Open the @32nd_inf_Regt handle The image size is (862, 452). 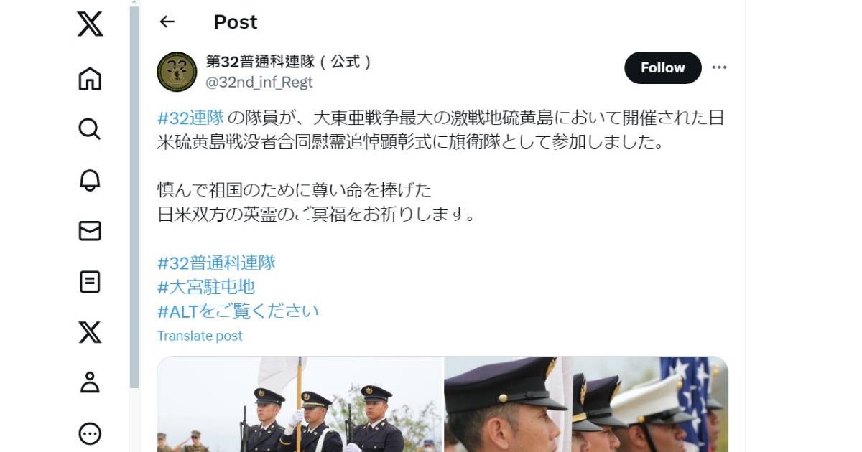coord(259,83)
